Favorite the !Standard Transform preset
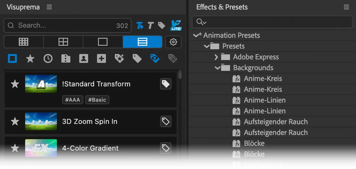 coord(15,84)
